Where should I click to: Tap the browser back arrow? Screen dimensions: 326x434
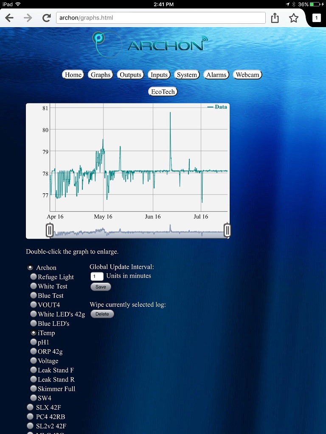9,18
